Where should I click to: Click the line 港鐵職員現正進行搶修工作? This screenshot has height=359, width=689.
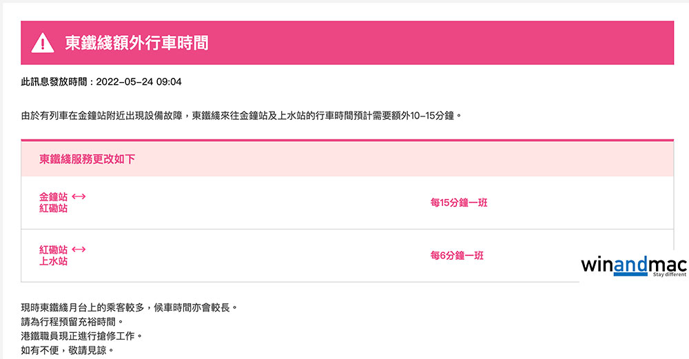pos(82,336)
